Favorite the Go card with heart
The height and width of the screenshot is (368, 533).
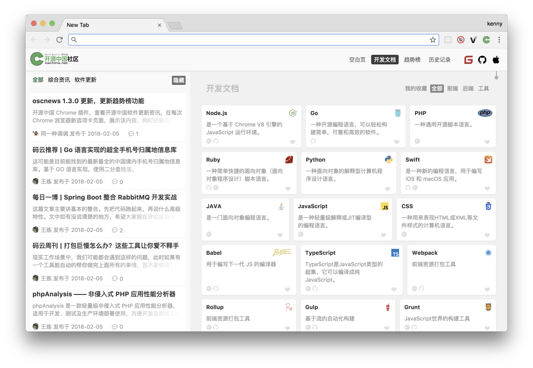click(396, 142)
